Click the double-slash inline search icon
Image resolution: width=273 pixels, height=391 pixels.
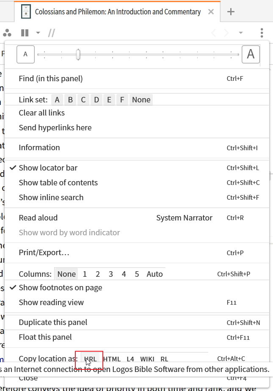52,33
